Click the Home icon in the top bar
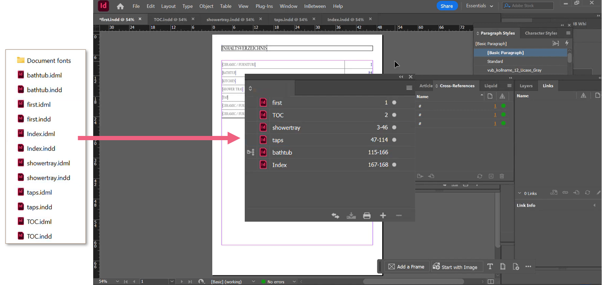602x285 pixels. pyautogui.click(x=120, y=6)
